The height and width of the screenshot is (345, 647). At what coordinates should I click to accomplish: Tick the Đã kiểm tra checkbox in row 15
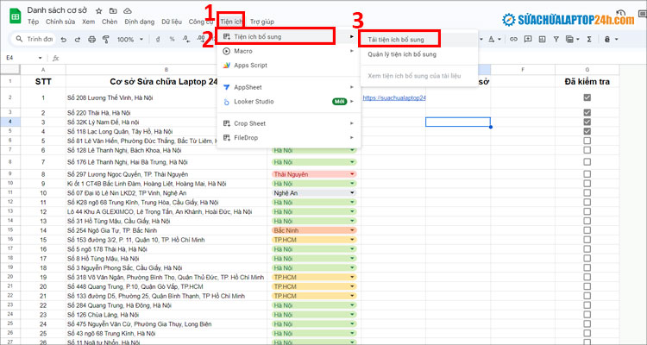(x=587, y=240)
